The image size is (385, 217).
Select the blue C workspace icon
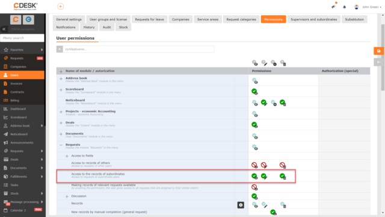(28, 19)
